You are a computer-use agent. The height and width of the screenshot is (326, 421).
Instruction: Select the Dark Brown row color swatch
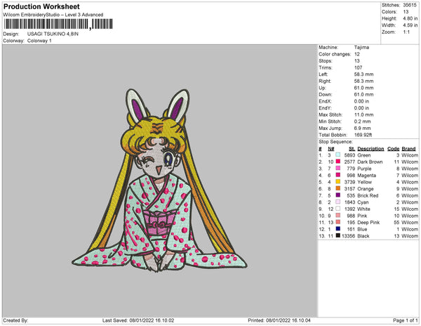point(338,162)
